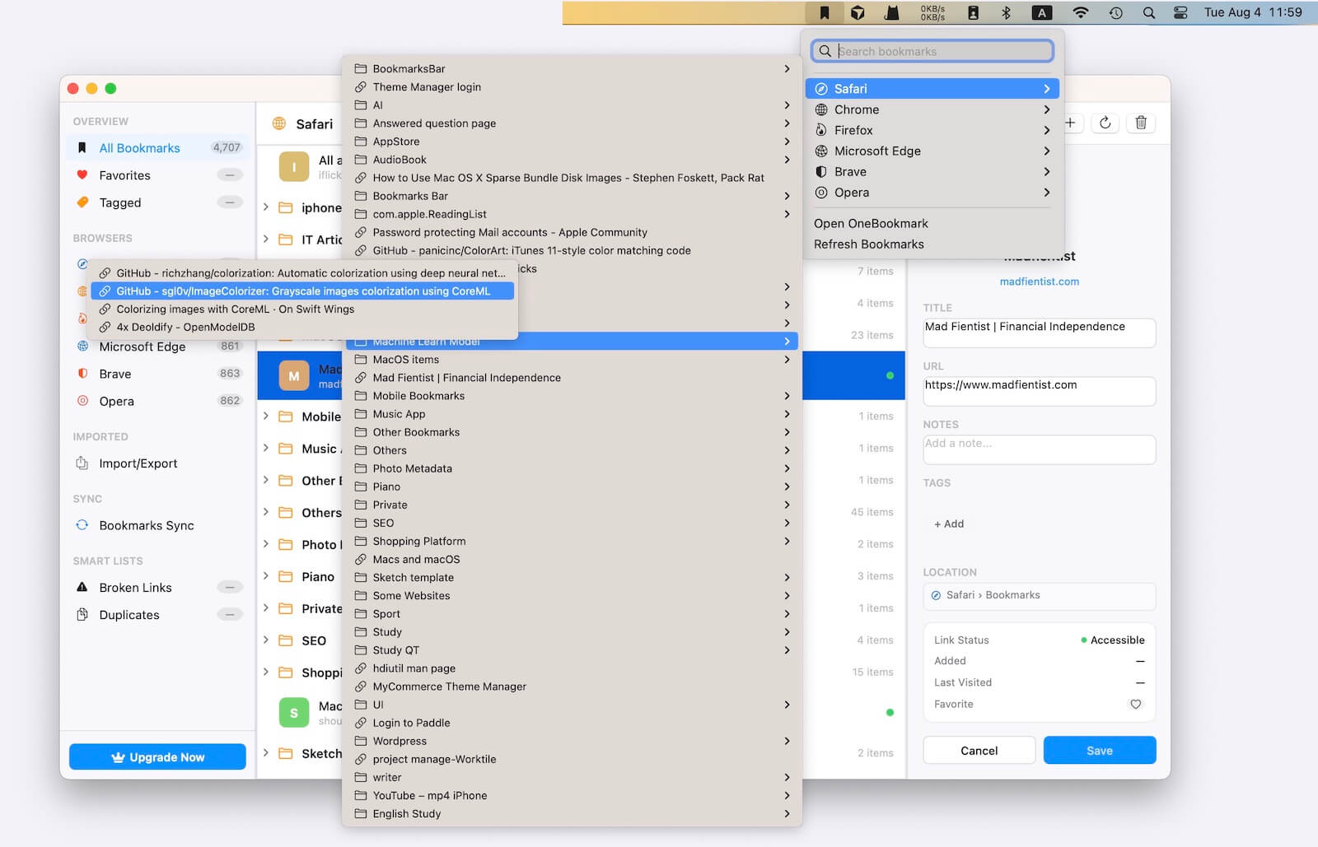
Task: Select Tagged in the sidebar
Action: click(x=157, y=202)
